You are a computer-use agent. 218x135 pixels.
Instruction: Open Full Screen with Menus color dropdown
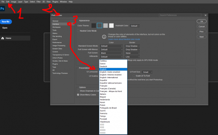111,50
